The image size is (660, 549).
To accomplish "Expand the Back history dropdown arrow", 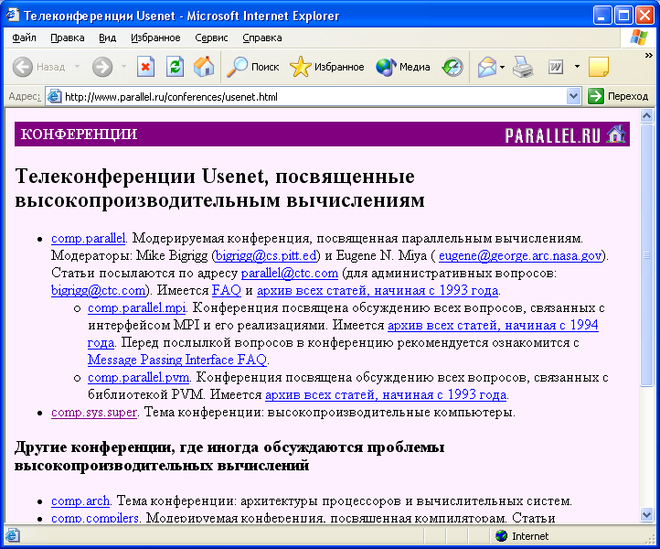I will (x=77, y=67).
